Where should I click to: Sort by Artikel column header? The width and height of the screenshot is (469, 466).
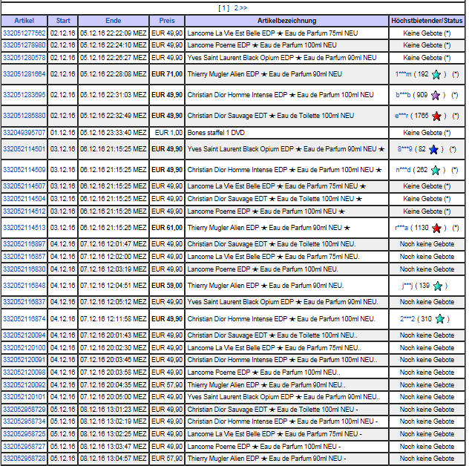tap(24, 21)
